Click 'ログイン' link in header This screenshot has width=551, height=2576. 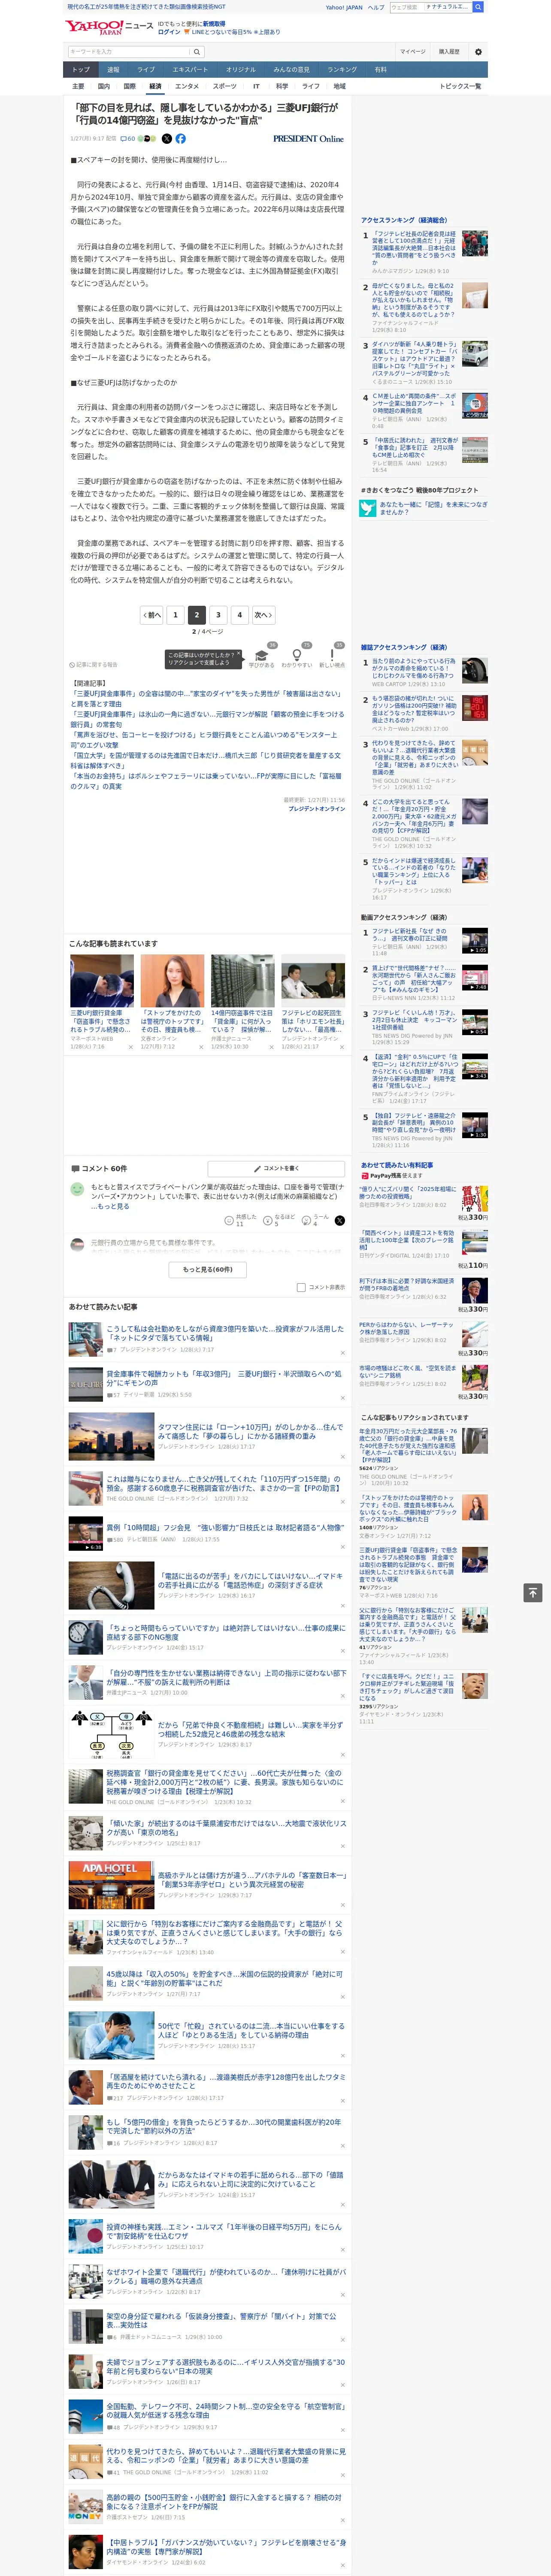[169, 32]
